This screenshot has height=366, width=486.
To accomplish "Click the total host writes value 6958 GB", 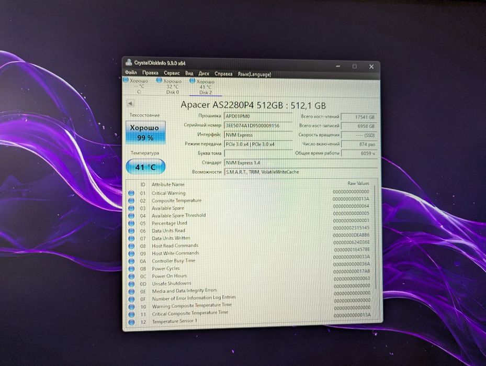I will [x=359, y=126].
